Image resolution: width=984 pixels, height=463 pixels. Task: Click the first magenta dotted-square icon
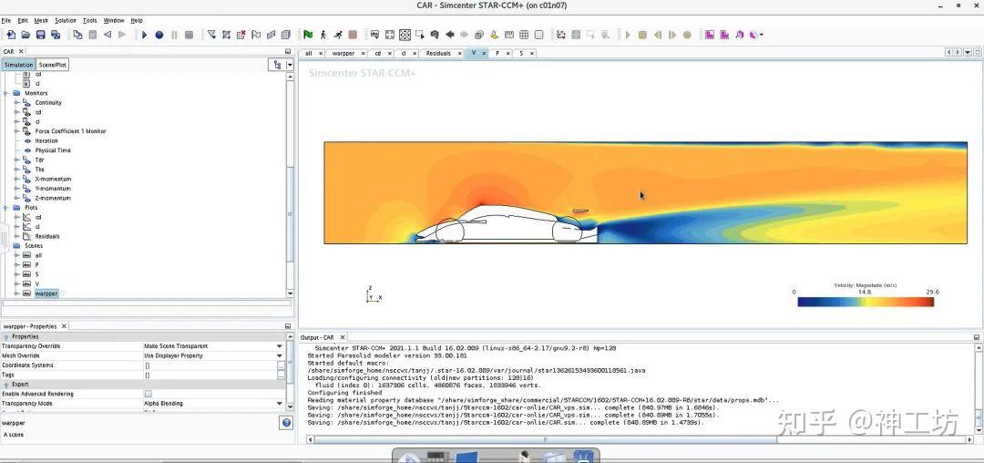click(709, 36)
